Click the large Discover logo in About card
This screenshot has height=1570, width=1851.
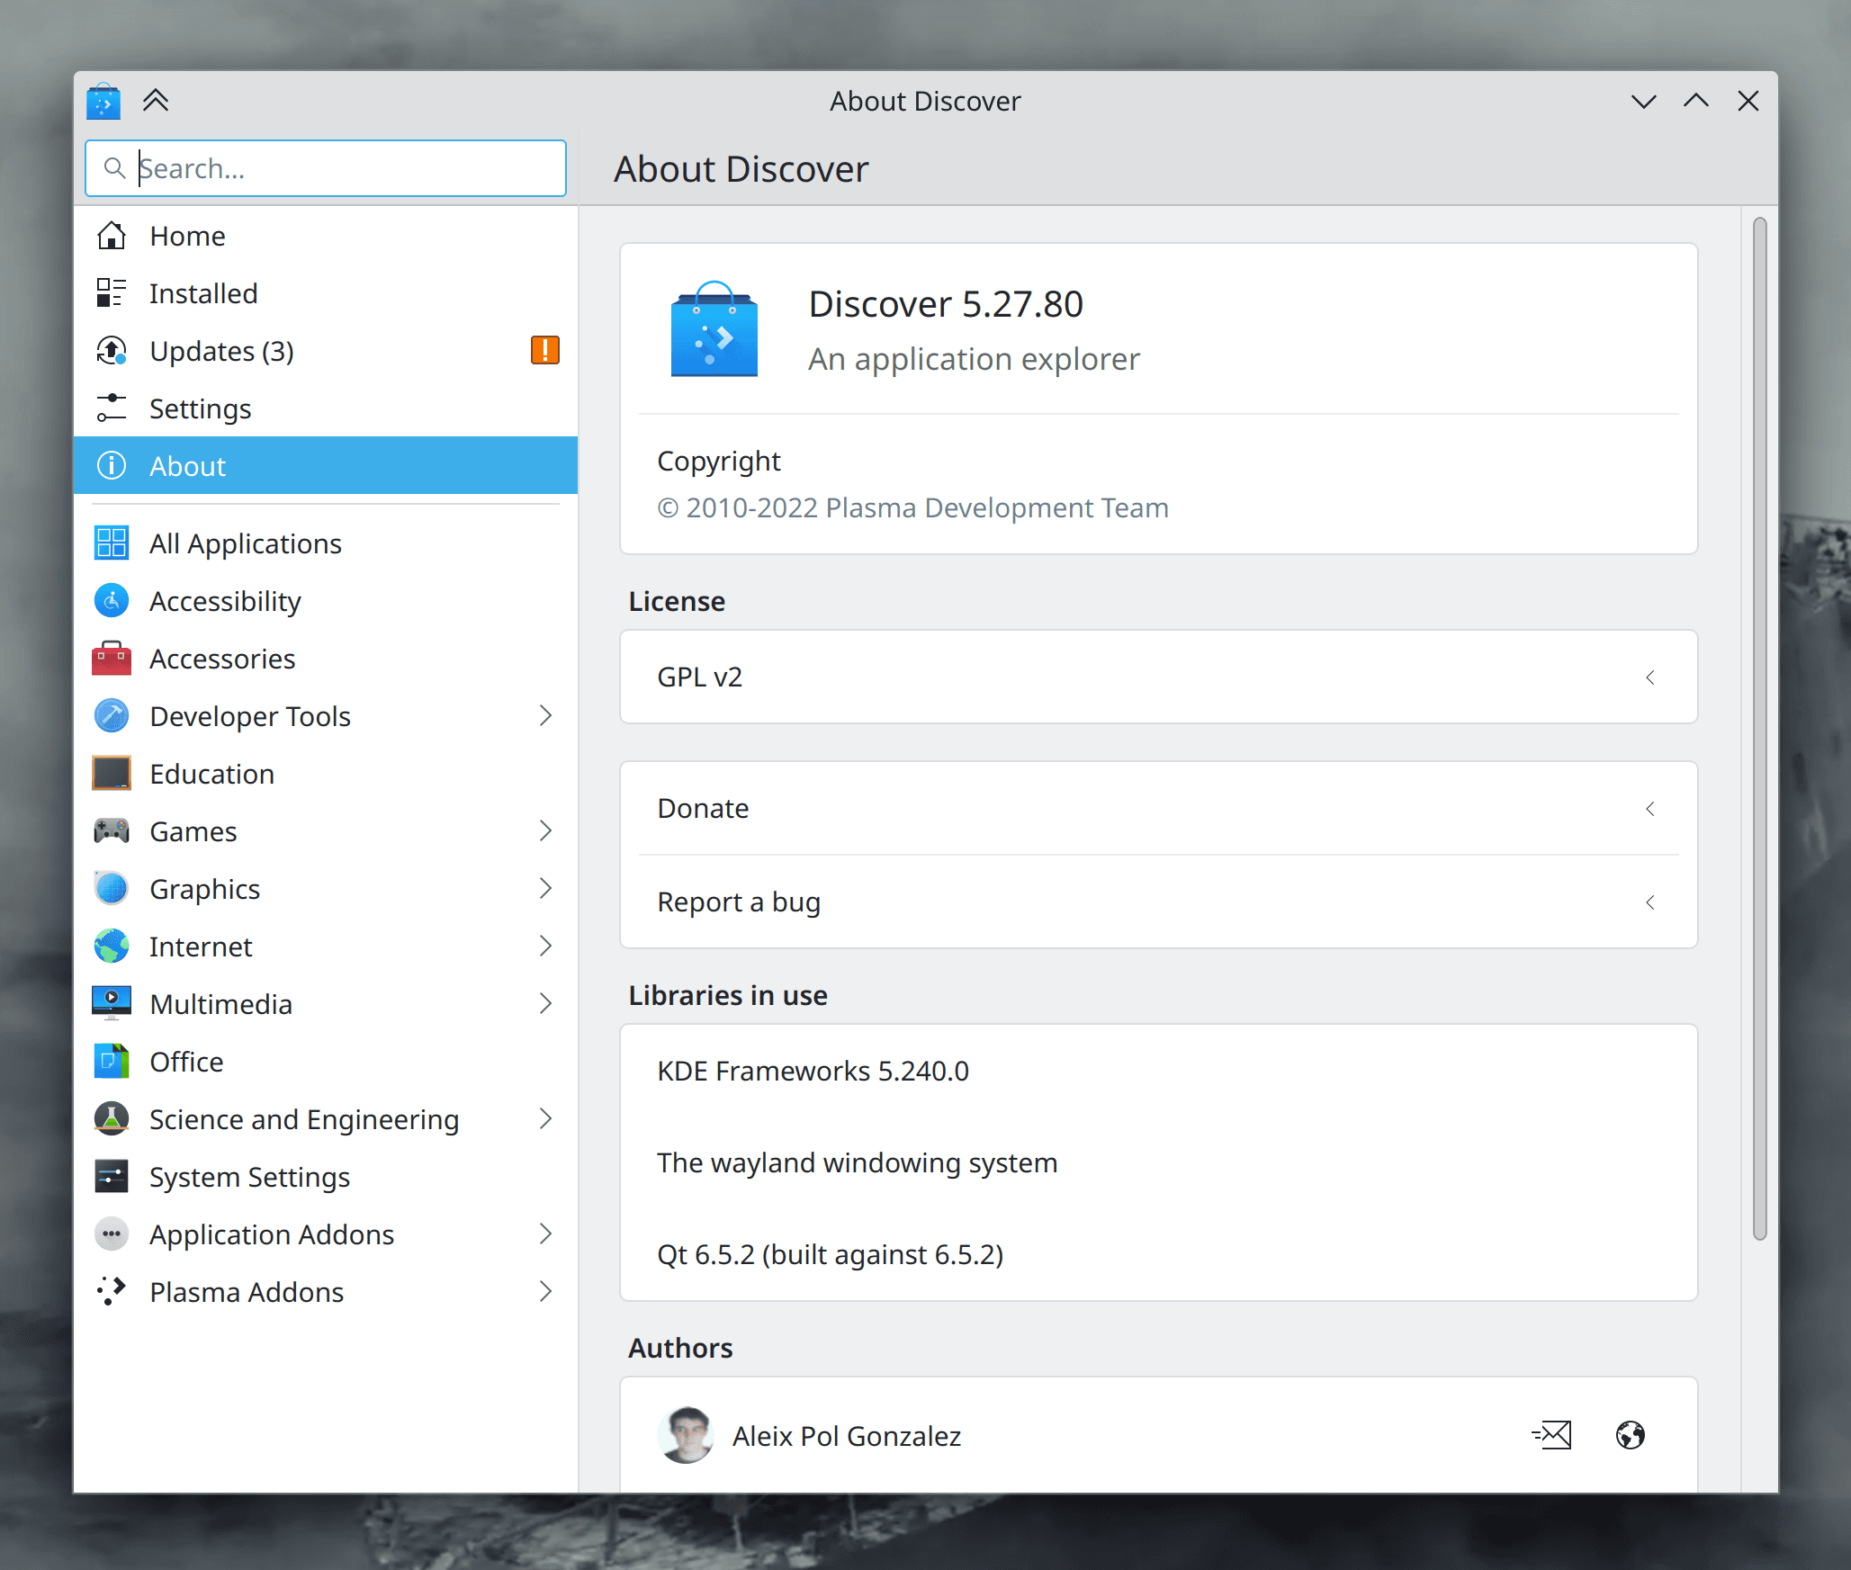(x=714, y=328)
